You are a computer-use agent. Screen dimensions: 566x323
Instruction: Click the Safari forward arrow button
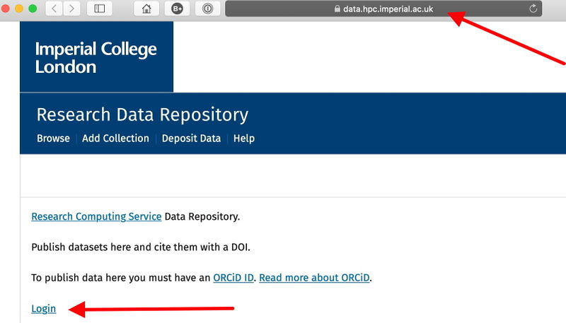71,8
